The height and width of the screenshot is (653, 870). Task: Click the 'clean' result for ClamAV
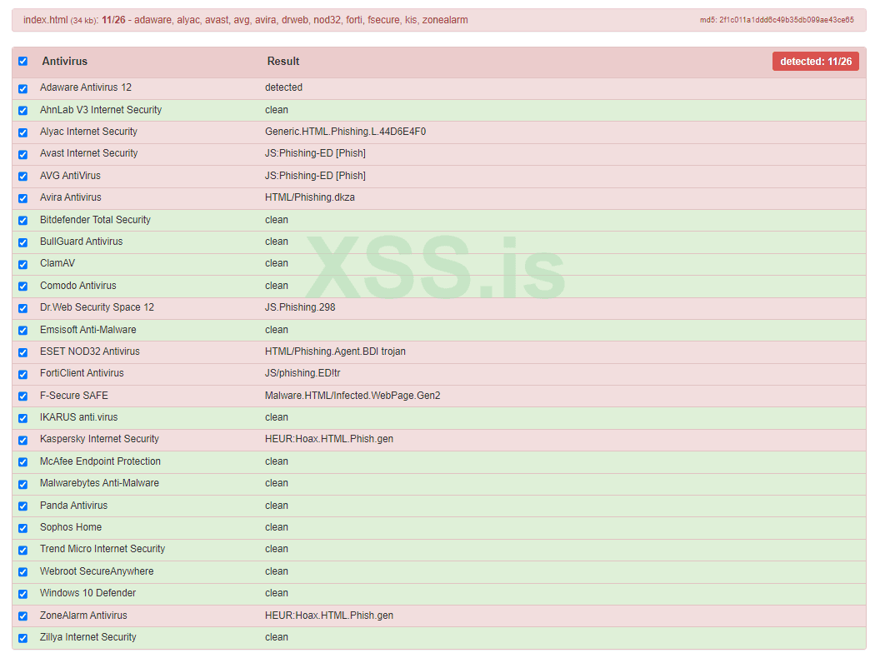click(277, 263)
